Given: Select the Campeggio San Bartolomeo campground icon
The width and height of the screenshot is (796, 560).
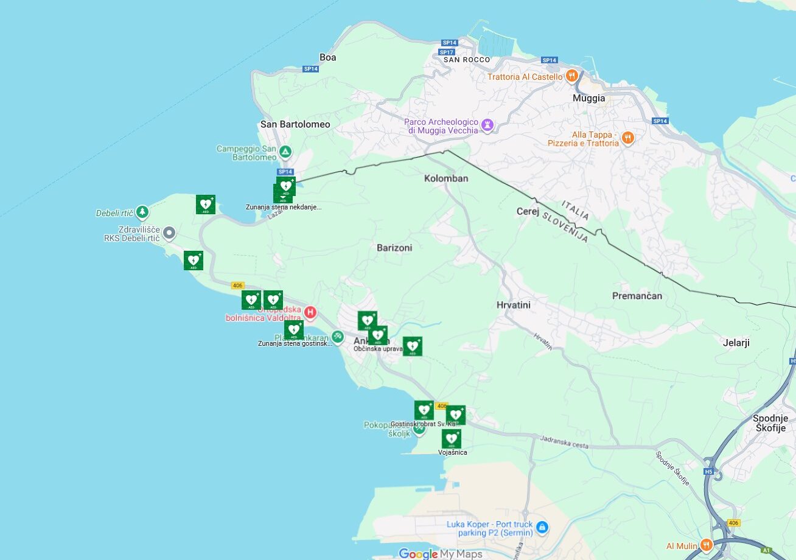Looking at the screenshot, I should click(x=285, y=152).
